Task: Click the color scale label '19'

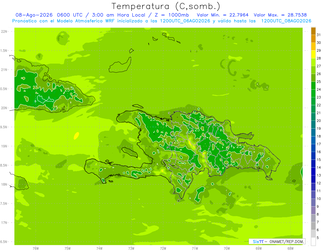Action: (319, 129)
